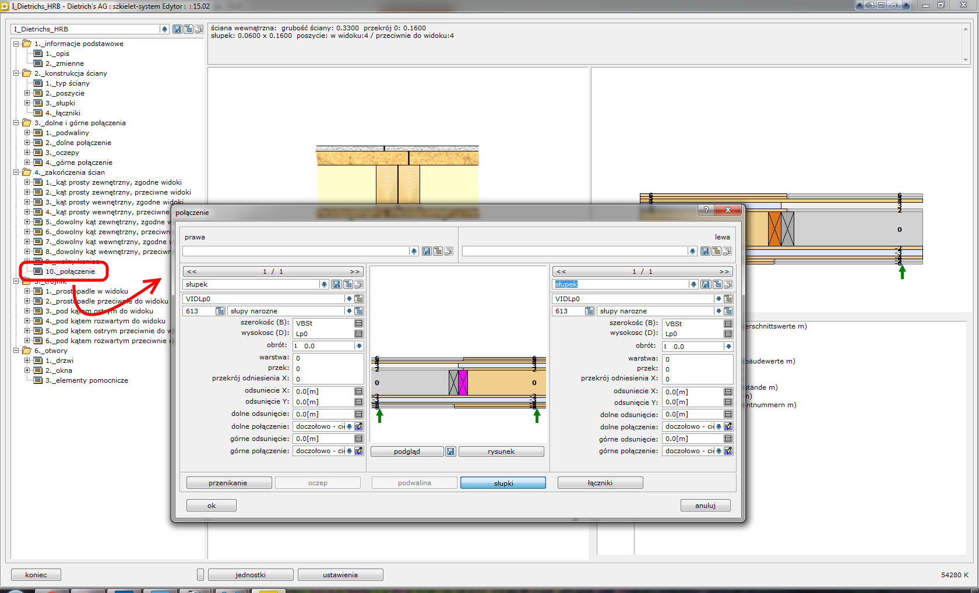
Task: Switch to the łączniki section
Action: point(600,483)
